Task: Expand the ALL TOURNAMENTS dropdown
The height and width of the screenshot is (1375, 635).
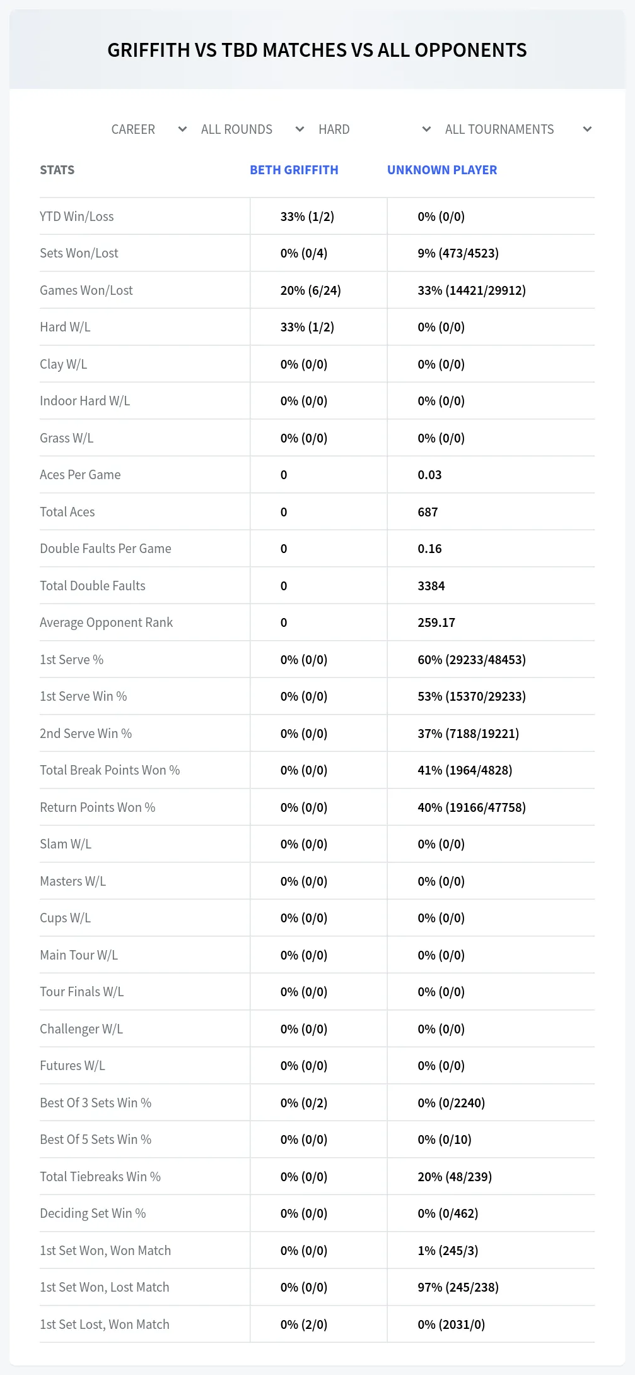Action: click(x=518, y=129)
